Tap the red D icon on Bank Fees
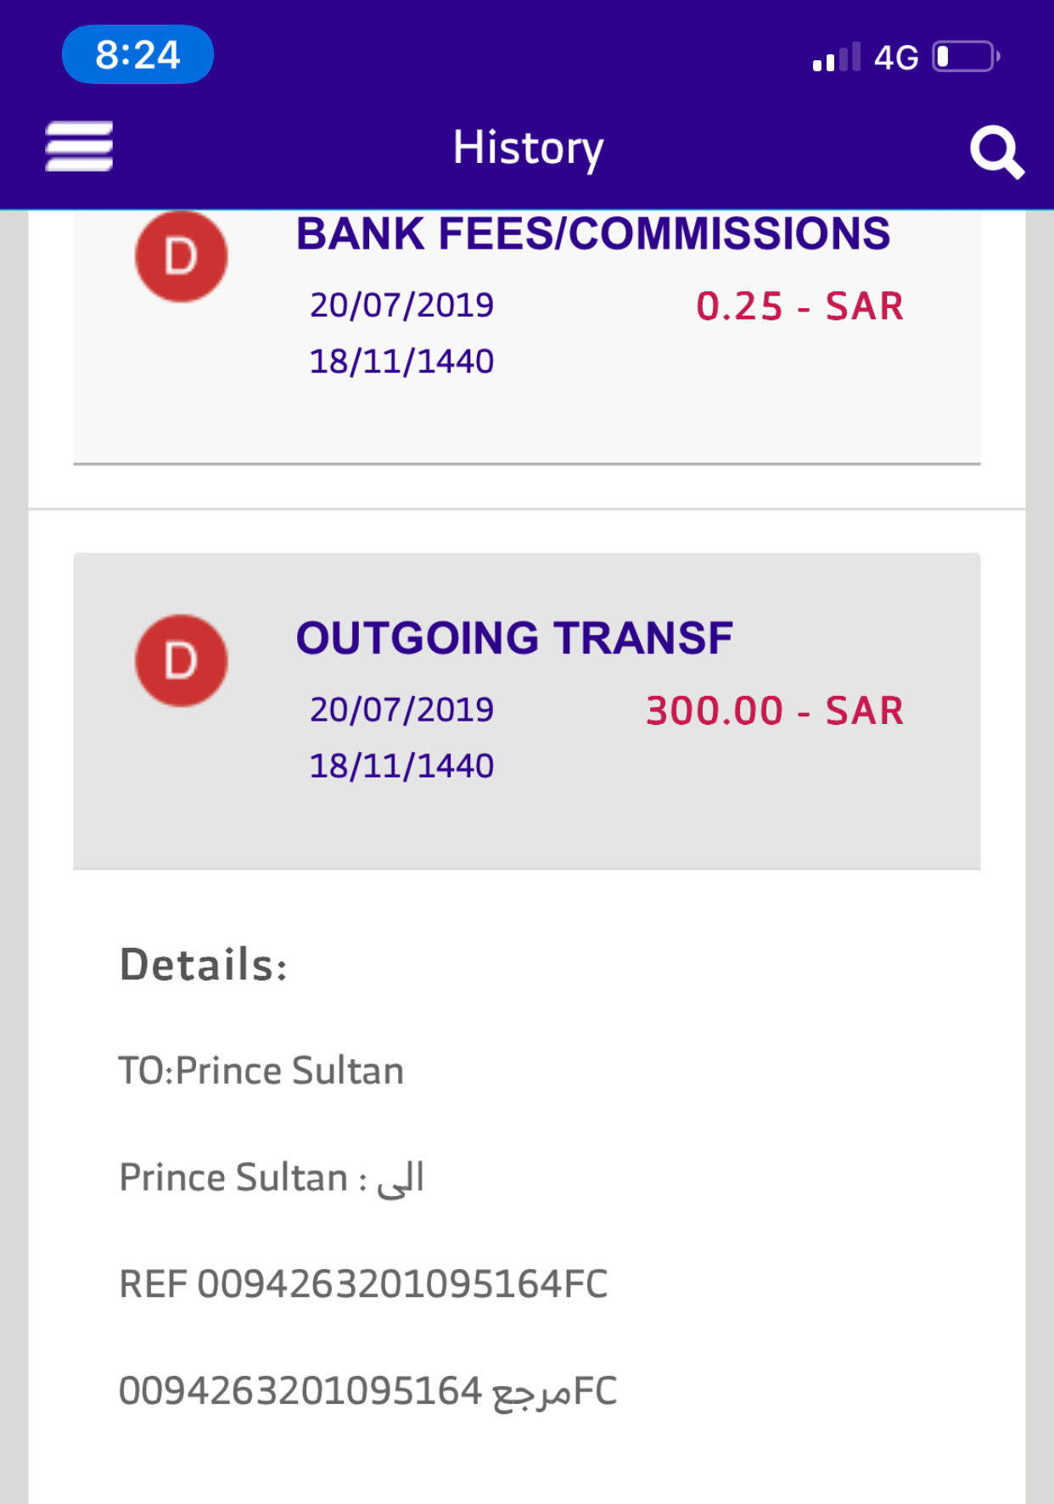This screenshot has width=1054, height=1504. pyautogui.click(x=181, y=255)
